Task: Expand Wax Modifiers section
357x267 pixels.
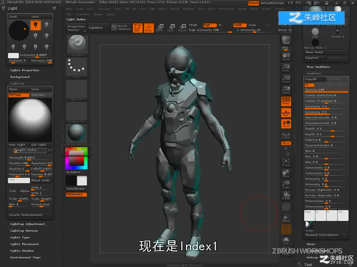Action: (318, 67)
